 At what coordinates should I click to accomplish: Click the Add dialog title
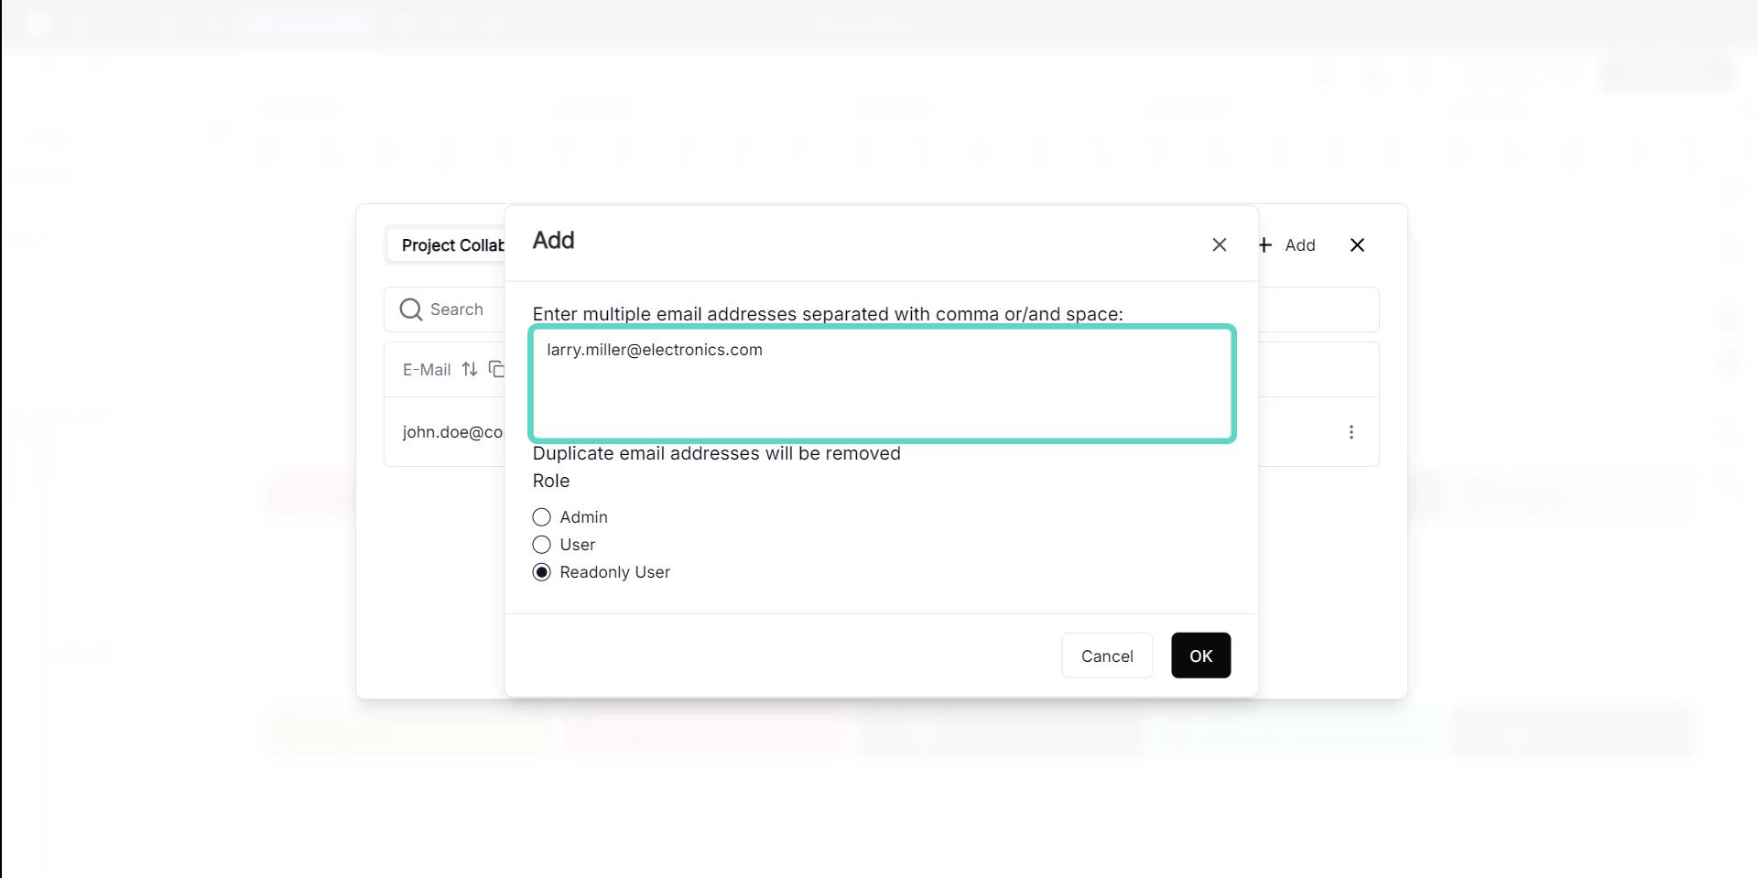pyautogui.click(x=553, y=240)
